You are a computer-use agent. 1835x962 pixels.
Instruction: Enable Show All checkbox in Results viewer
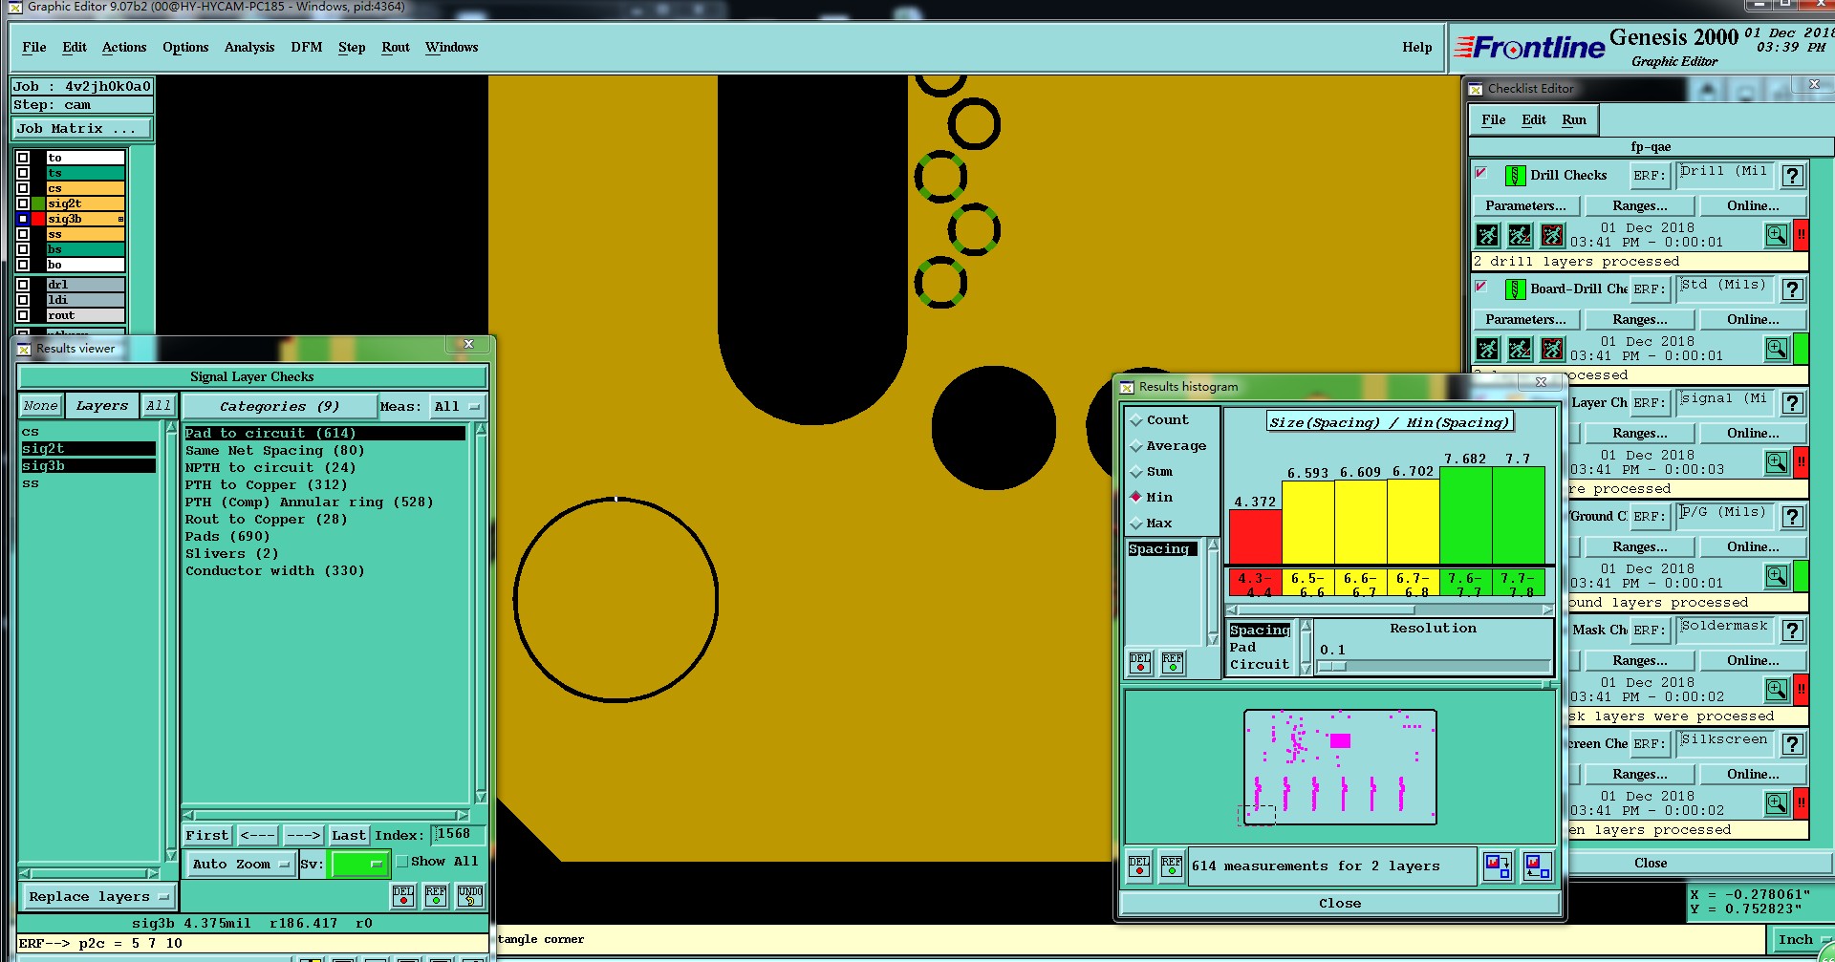(x=402, y=862)
